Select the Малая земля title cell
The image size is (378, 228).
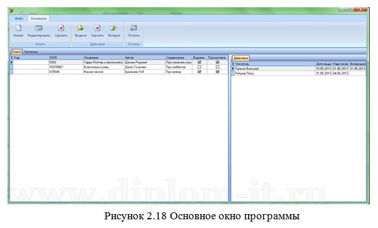tap(103, 72)
